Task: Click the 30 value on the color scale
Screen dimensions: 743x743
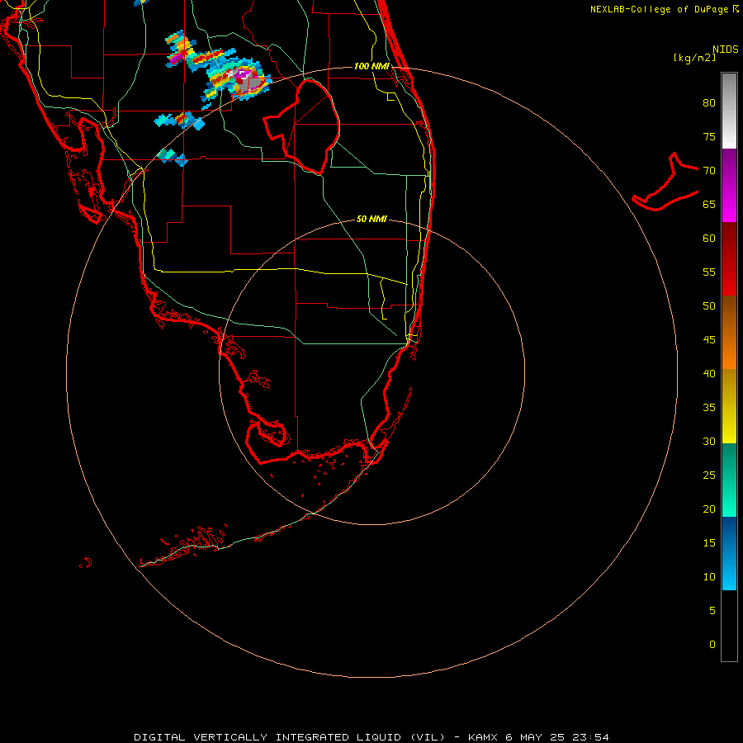Action: (709, 442)
